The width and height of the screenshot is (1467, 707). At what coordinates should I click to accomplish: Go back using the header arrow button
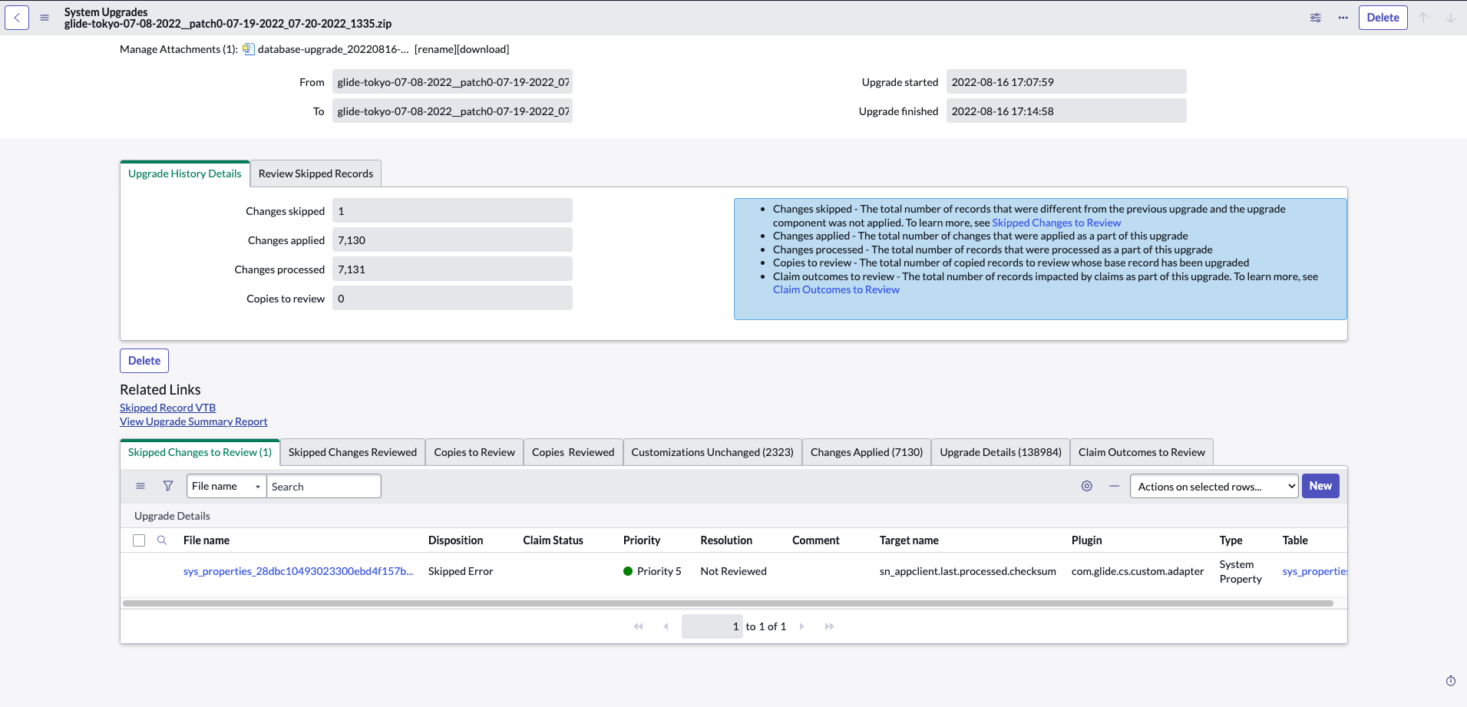(17, 18)
